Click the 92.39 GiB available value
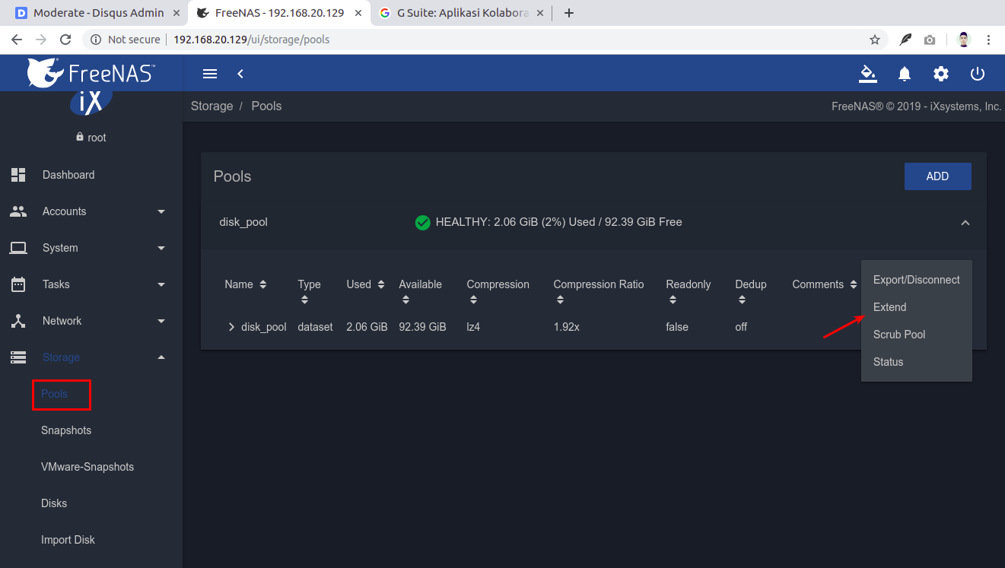The width and height of the screenshot is (1005, 568). (x=422, y=327)
